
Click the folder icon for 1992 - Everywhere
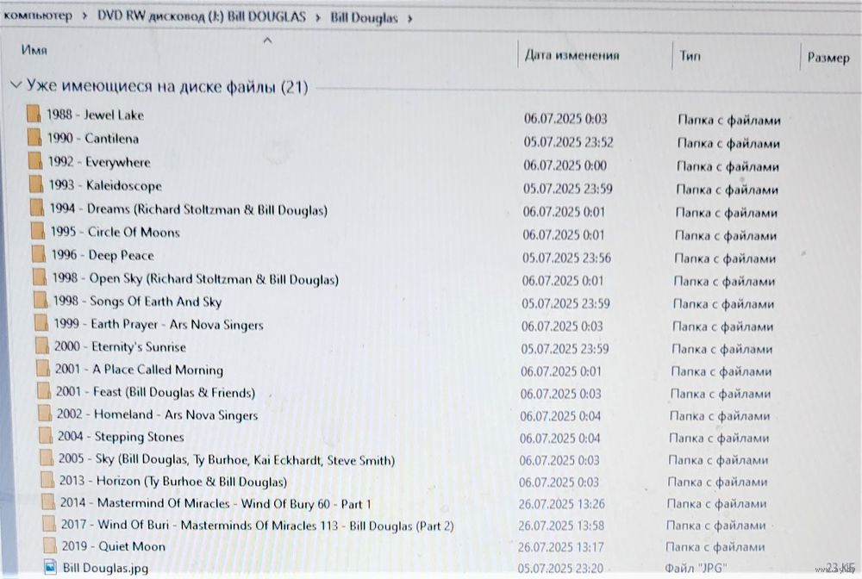(x=35, y=161)
